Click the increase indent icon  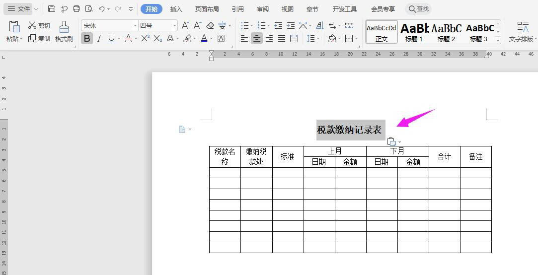coord(291,25)
